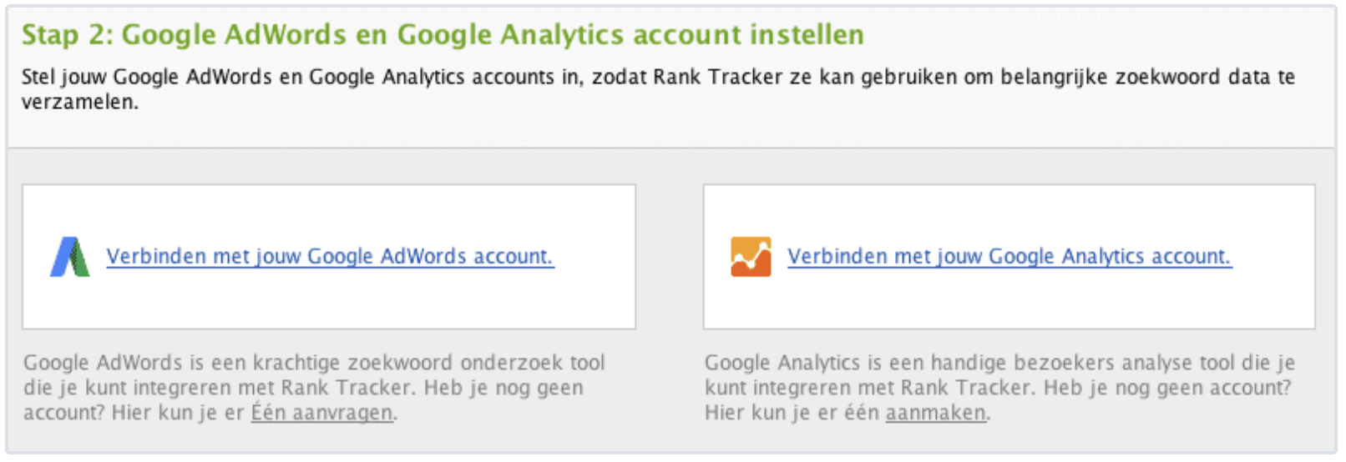Follow the 'aanmaken' Analytics signup link
This screenshot has width=1346, height=462.
pyautogui.click(x=935, y=413)
